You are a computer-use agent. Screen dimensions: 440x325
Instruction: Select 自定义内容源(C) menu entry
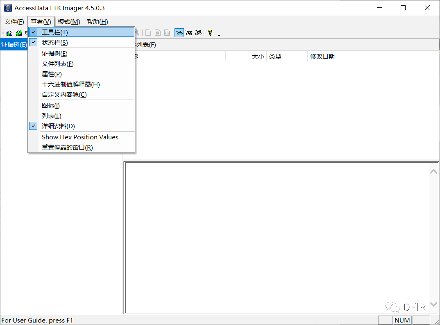(82, 95)
